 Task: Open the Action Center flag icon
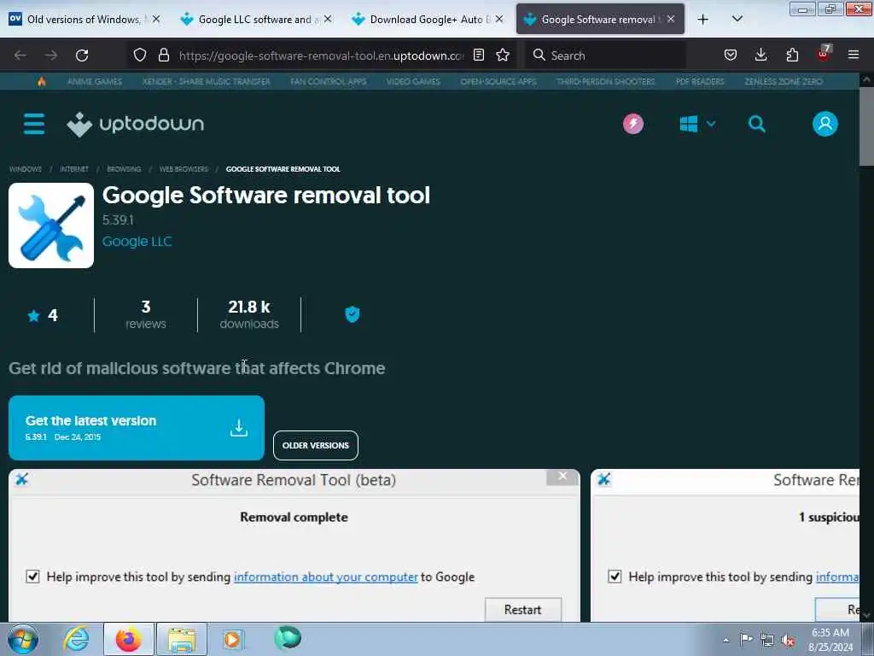(x=746, y=639)
